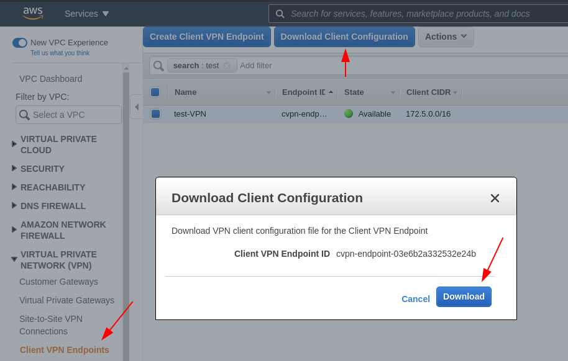
Task: Open the Services dropdown menu
Action: click(86, 14)
